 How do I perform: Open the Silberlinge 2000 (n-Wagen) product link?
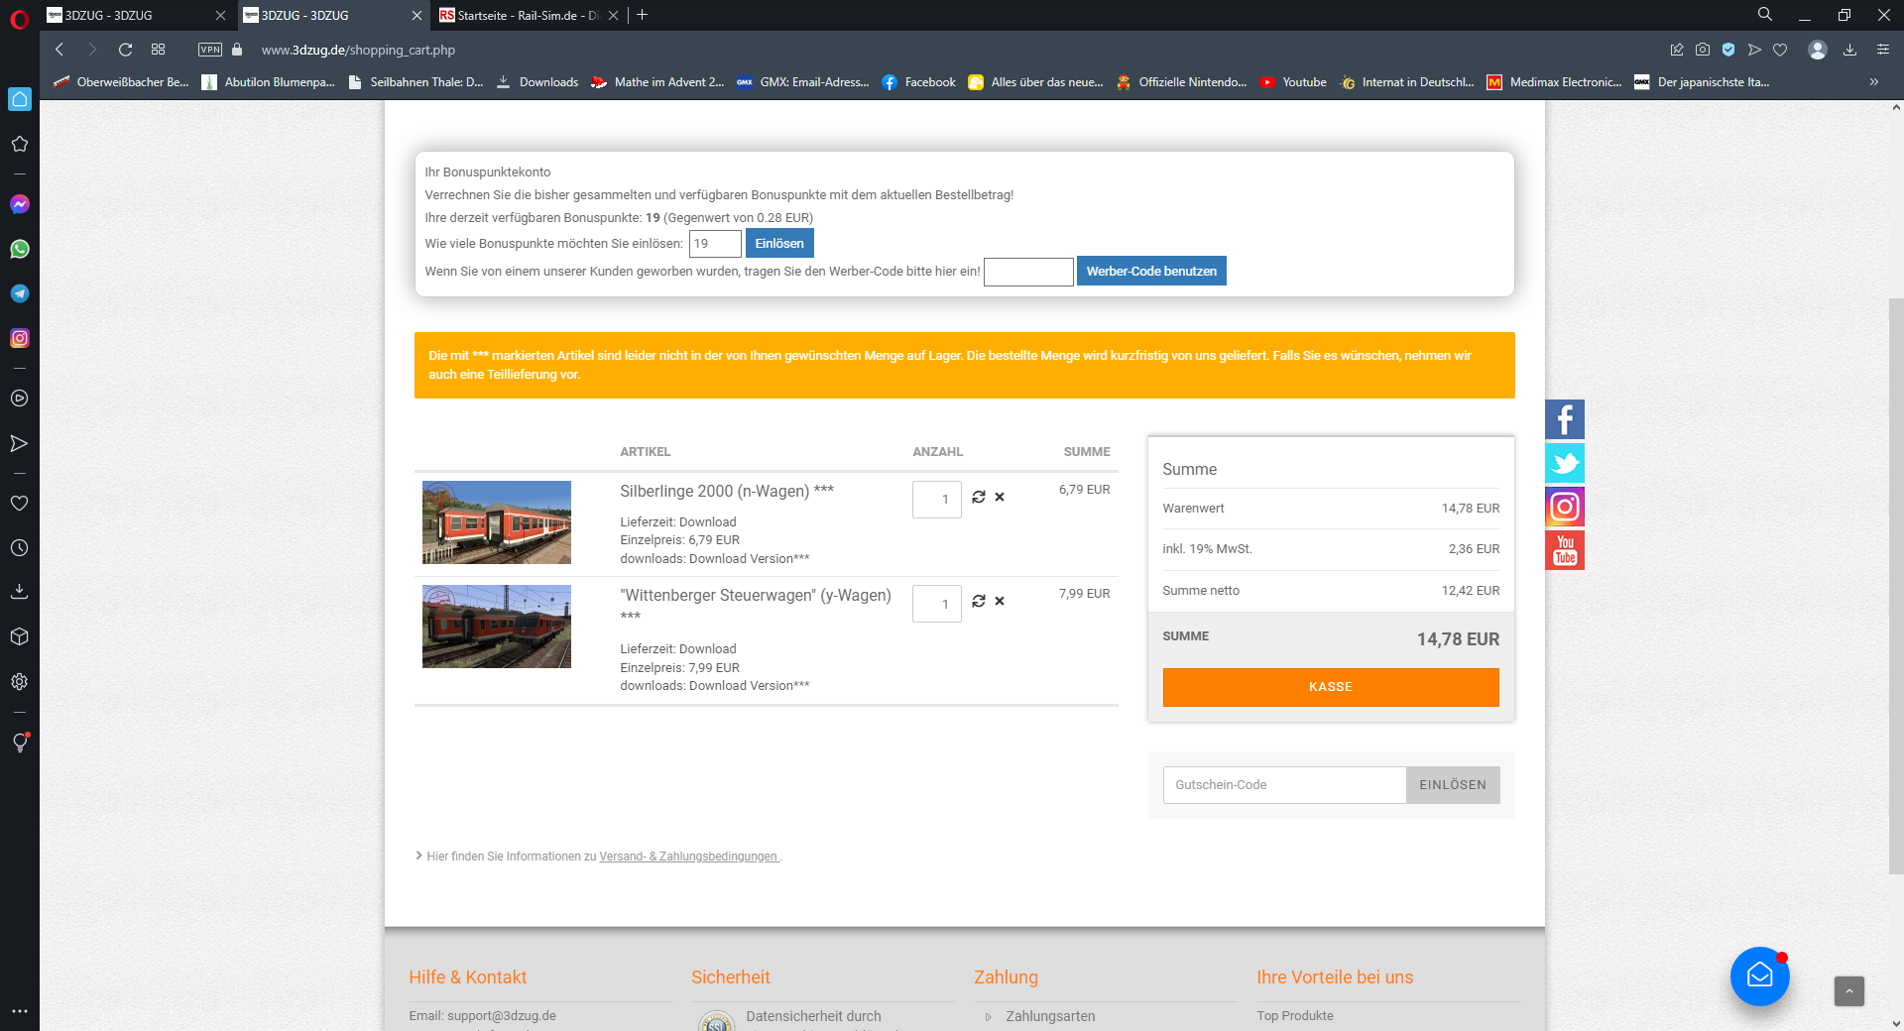727,491
